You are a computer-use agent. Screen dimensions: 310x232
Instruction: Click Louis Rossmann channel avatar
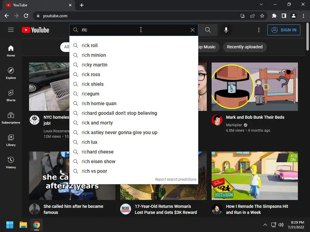tap(35, 120)
